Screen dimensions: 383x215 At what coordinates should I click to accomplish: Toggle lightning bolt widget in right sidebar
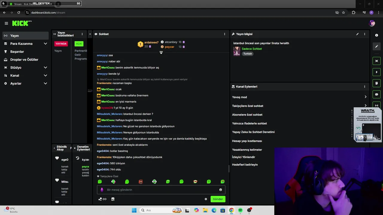376,72
